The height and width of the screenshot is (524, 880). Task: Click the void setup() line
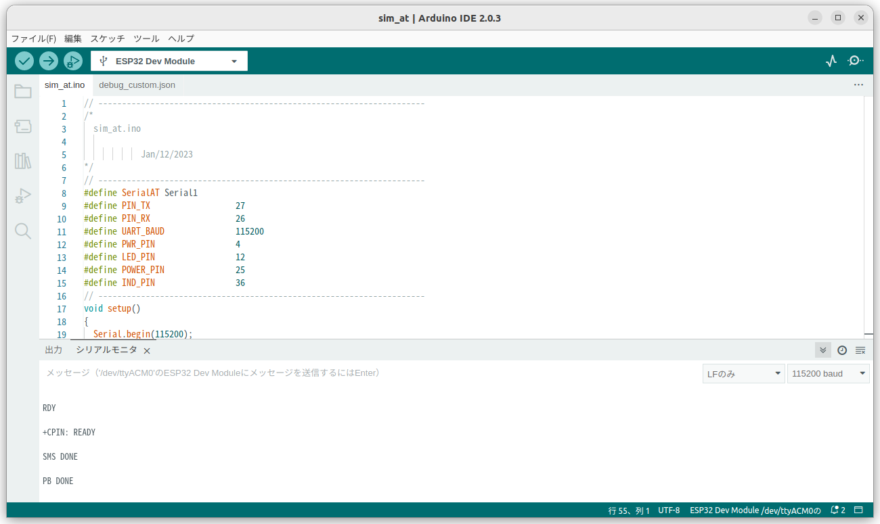112,308
